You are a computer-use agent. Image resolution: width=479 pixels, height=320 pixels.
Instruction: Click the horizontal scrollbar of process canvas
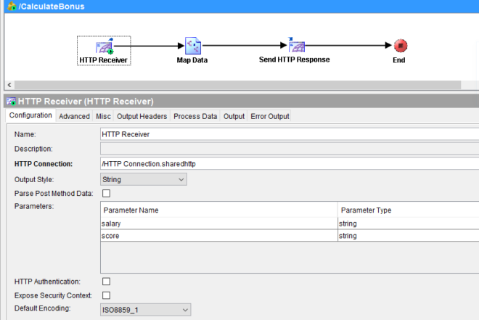(237, 85)
